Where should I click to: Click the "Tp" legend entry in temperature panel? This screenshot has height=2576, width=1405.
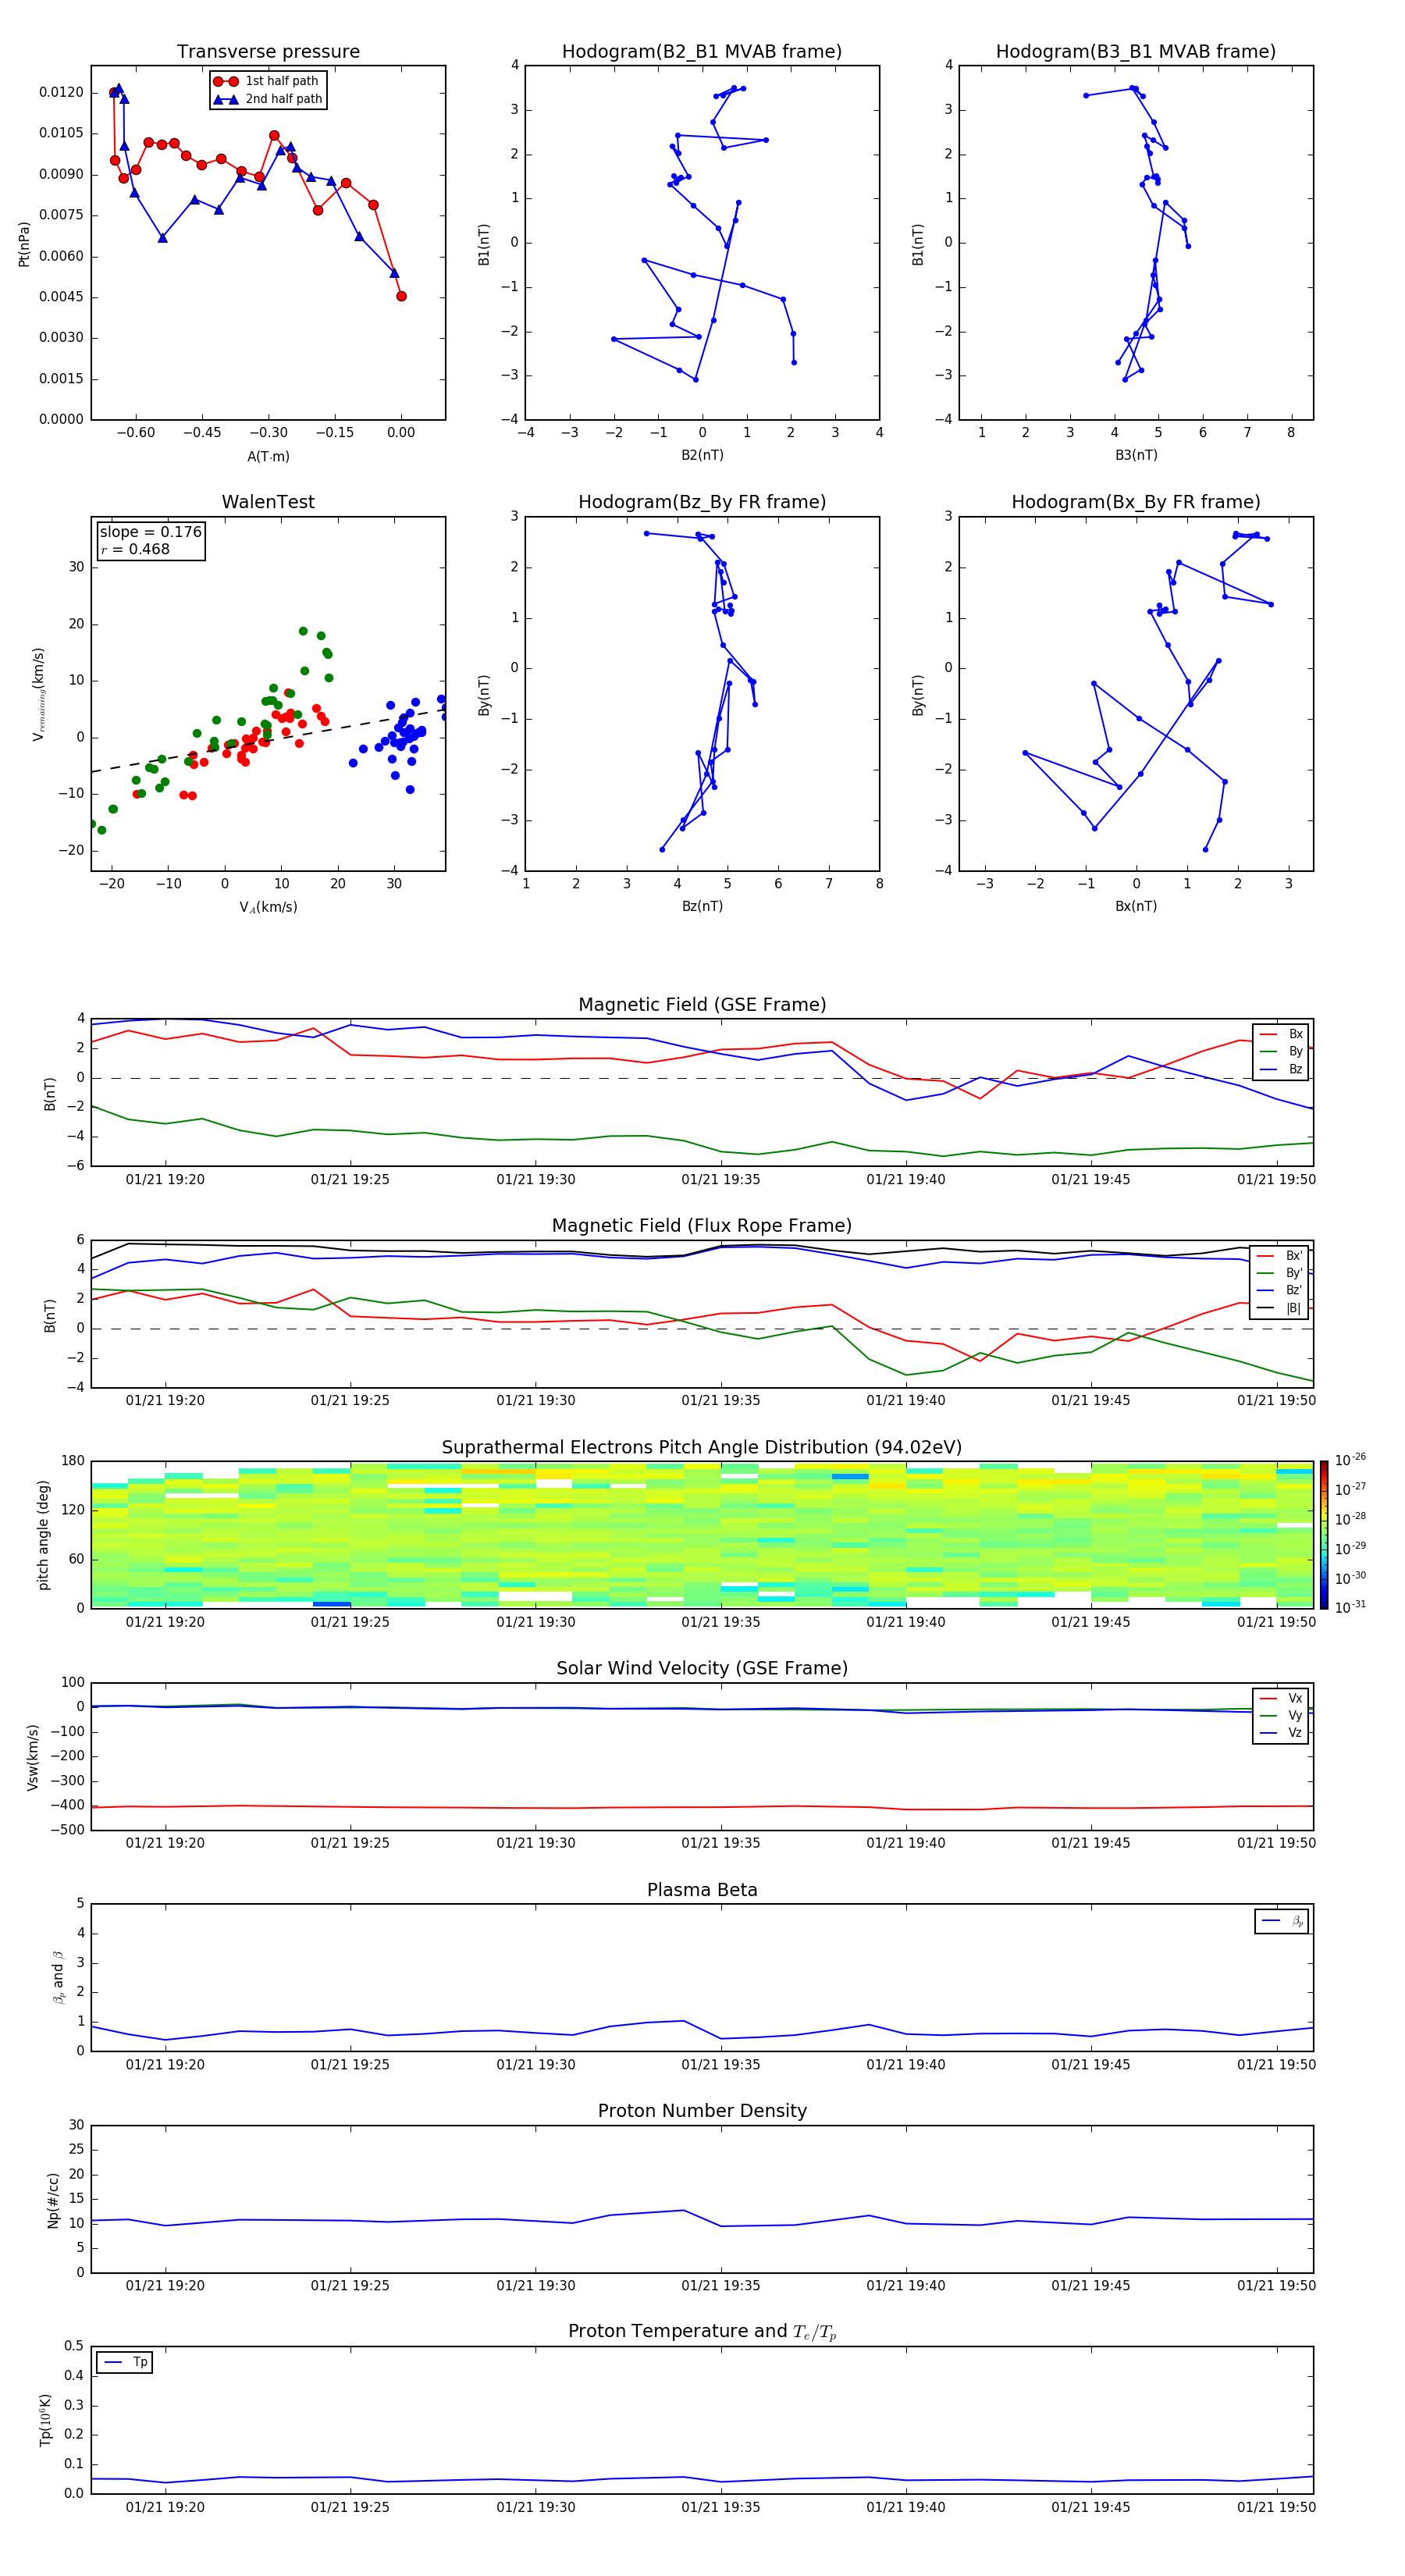(x=125, y=2363)
